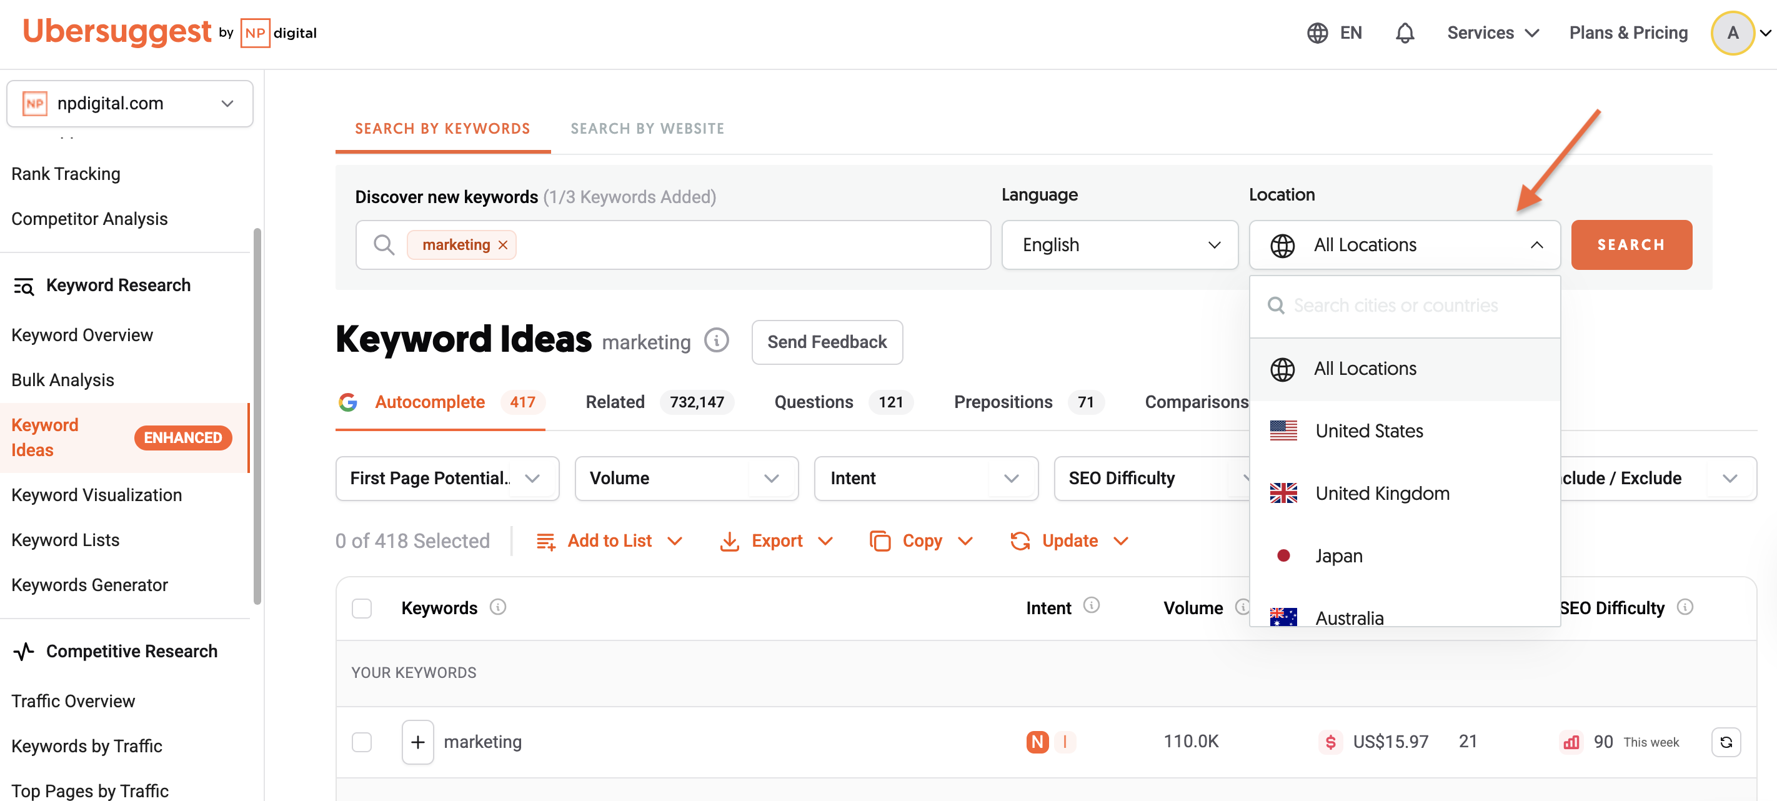Click the keyword search magnifier icon
The width and height of the screenshot is (1777, 801).
(384, 245)
